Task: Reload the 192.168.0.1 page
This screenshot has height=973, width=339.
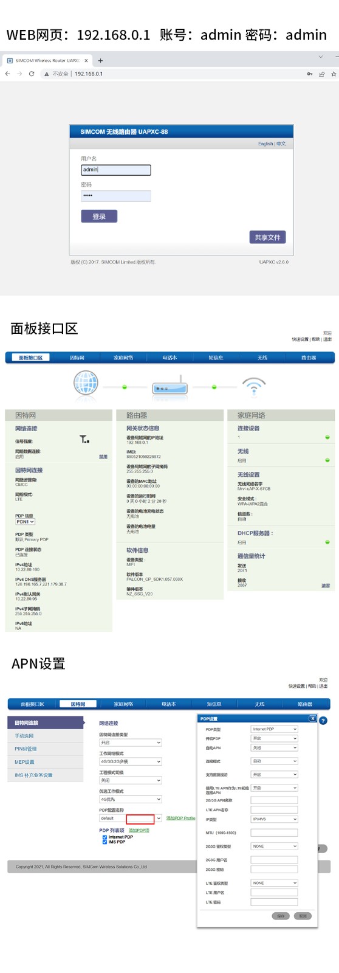Action: (32, 74)
